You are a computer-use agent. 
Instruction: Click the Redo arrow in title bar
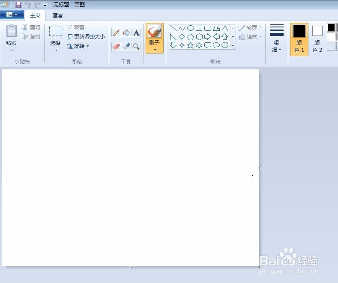(x=37, y=5)
